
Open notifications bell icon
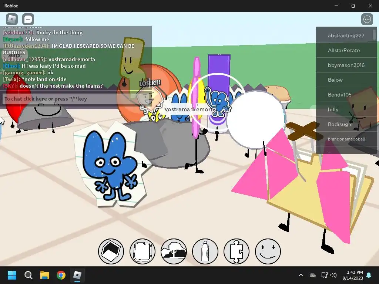(369, 275)
